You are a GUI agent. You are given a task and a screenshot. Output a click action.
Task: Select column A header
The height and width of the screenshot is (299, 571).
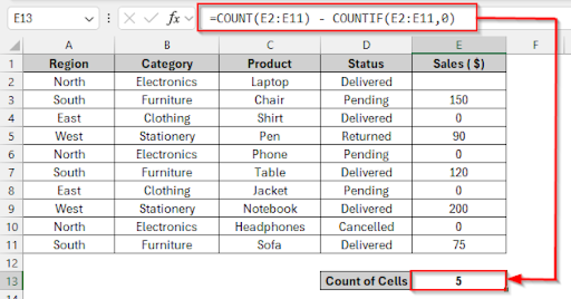click(69, 45)
